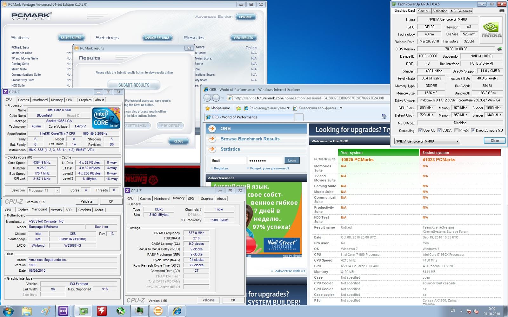The height and width of the screenshot is (317, 508).
Task: Open CPU-Z from the taskbar
Action: point(63,311)
